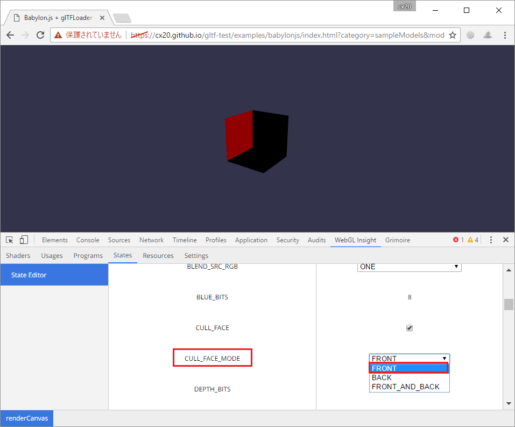The width and height of the screenshot is (515, 427).
Task: Click the browser back arrow
Action: point(10,35)
